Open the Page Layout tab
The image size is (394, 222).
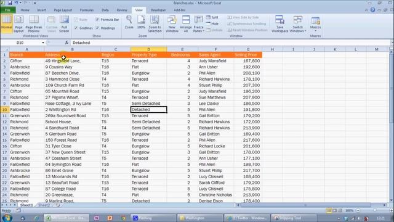(x=63, y=10)
